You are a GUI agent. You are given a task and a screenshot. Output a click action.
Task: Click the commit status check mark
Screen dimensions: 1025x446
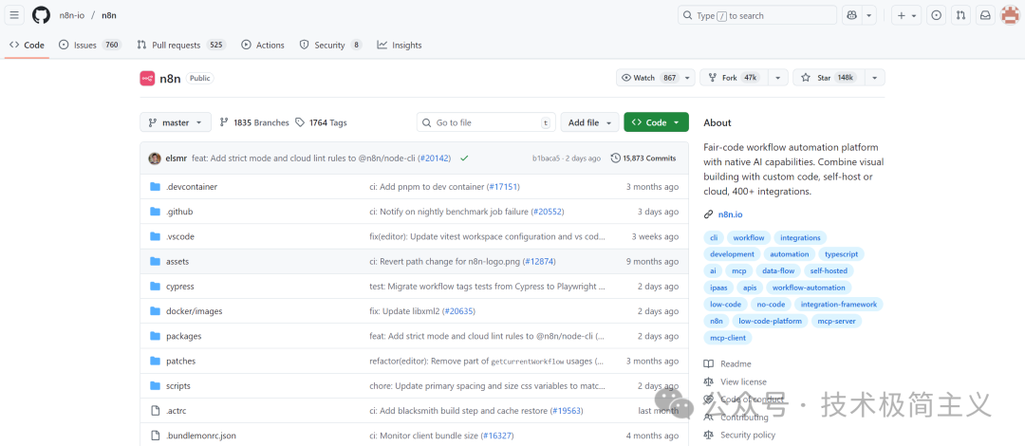(x=464, y=158)
